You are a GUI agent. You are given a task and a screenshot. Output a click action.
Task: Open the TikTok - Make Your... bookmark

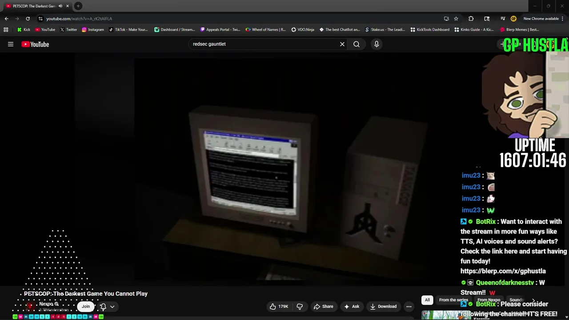coord(128,30)
